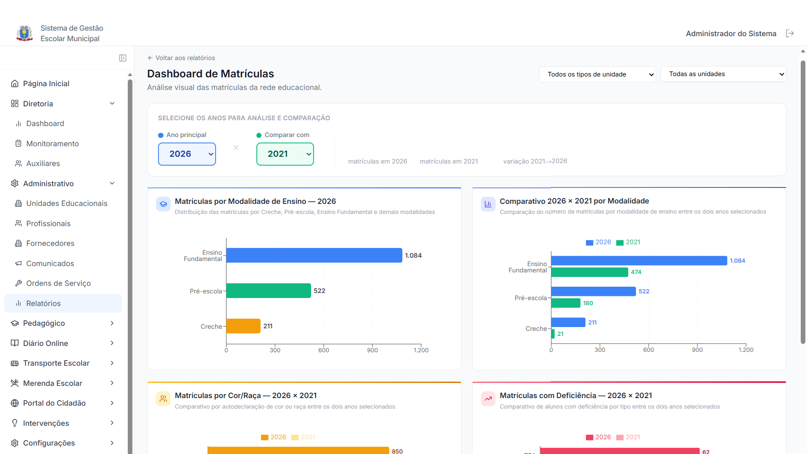807x454 pixels.
Task: Expand the Pedagógico section chevron
Action: point(112,323)
